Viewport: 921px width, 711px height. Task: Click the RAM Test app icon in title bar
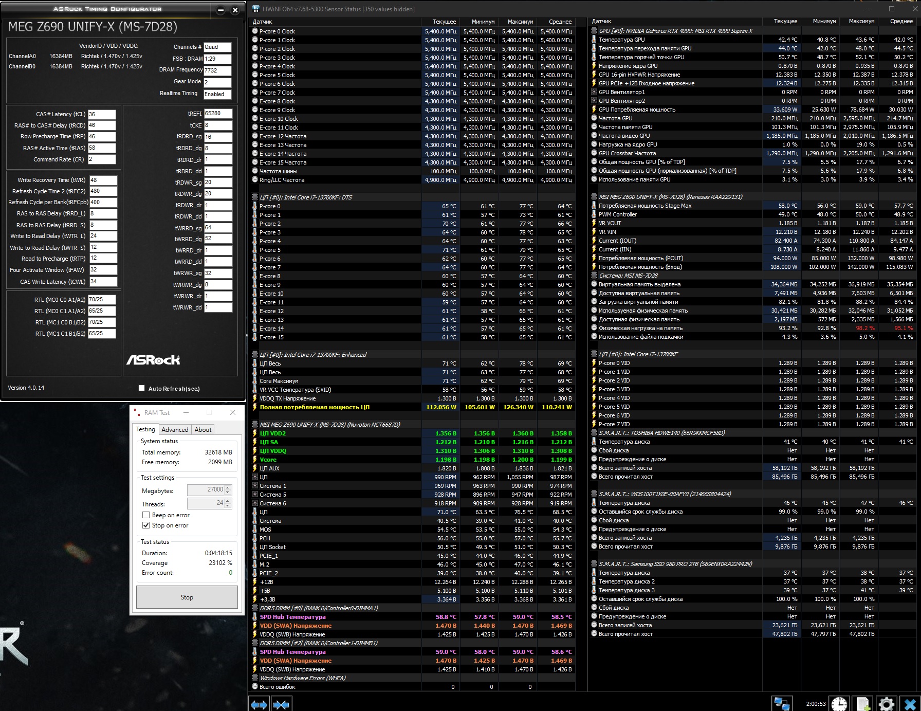tap(137, 412)
